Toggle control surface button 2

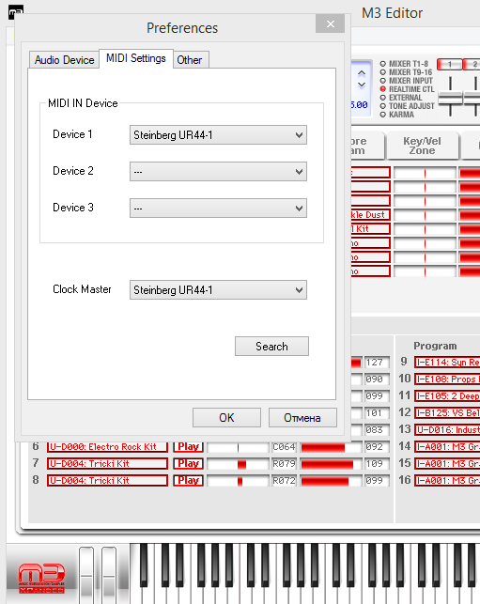click(x=472, y=64)
